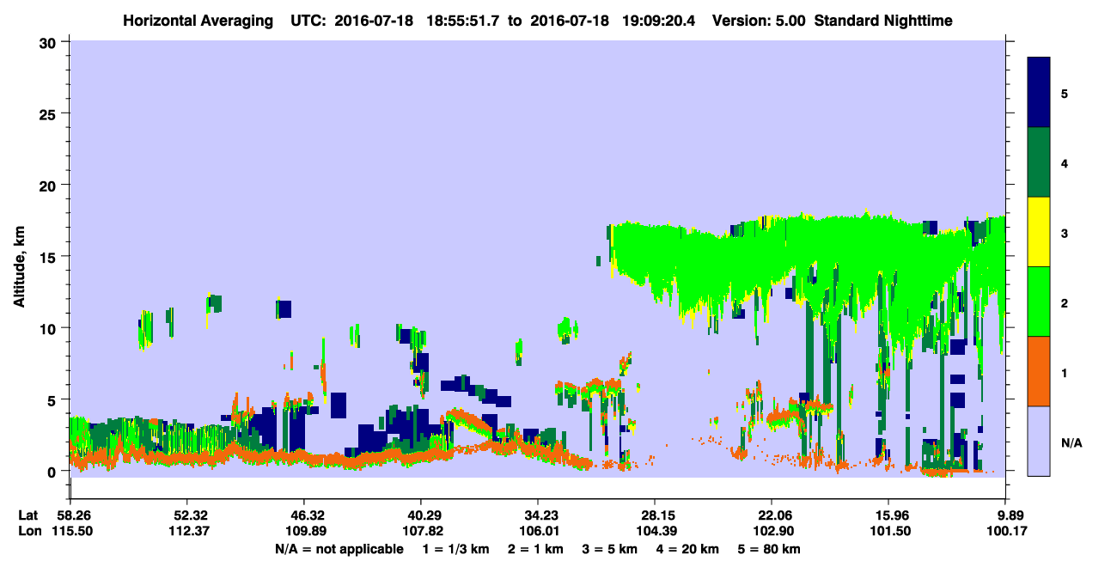The height and width of the screenshot is (573, 1117).
Task: Click longitude value 109.89
Action: pyautogui.click(x=304, y=532)
